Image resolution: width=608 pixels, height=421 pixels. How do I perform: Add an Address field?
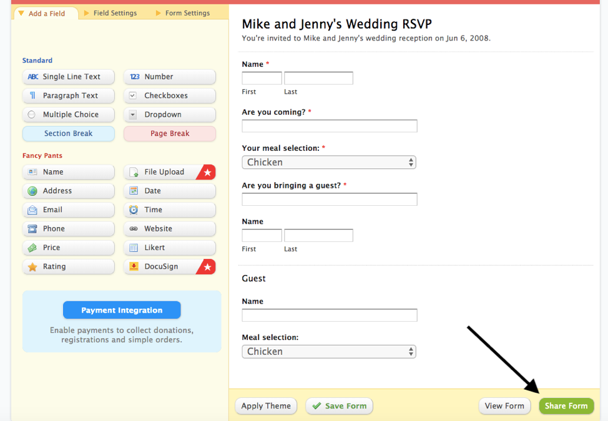68,191
